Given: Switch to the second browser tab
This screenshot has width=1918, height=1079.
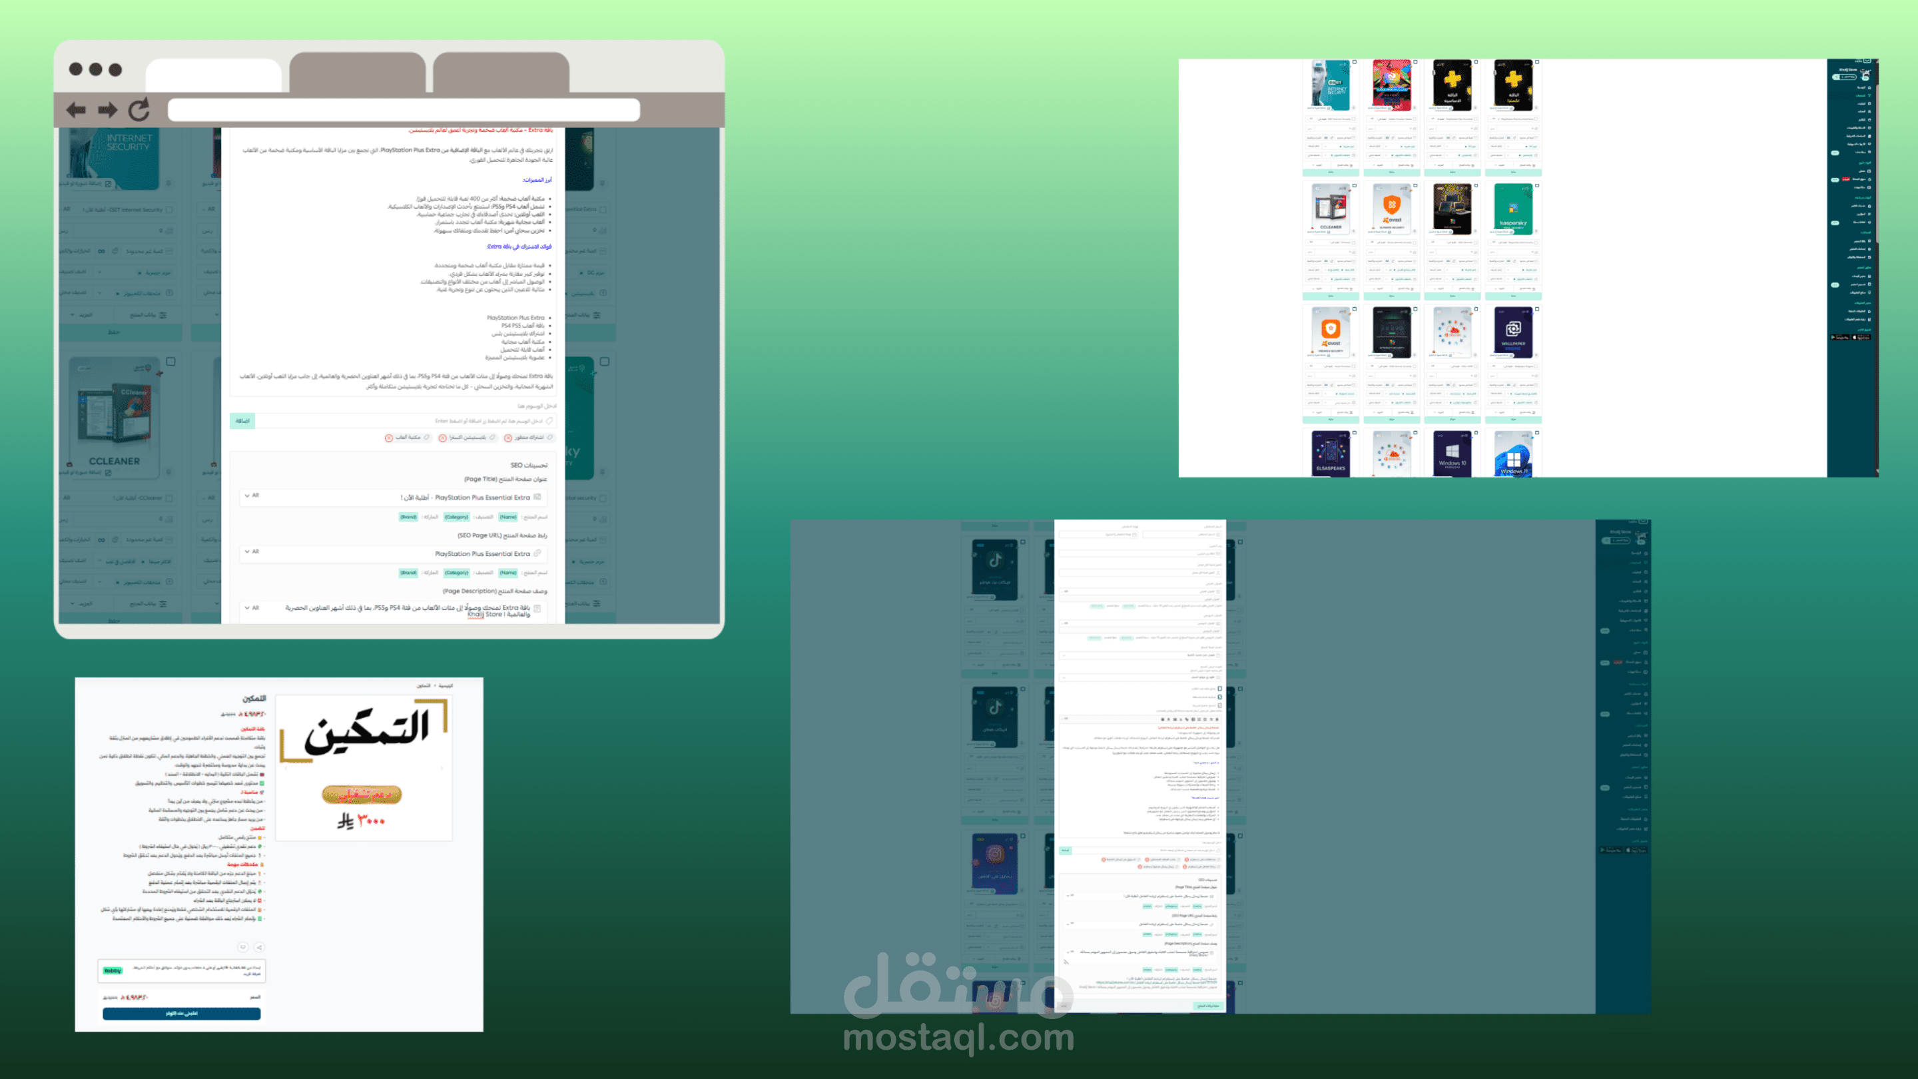Looking at the screenshot, I should tap(358, 72).
